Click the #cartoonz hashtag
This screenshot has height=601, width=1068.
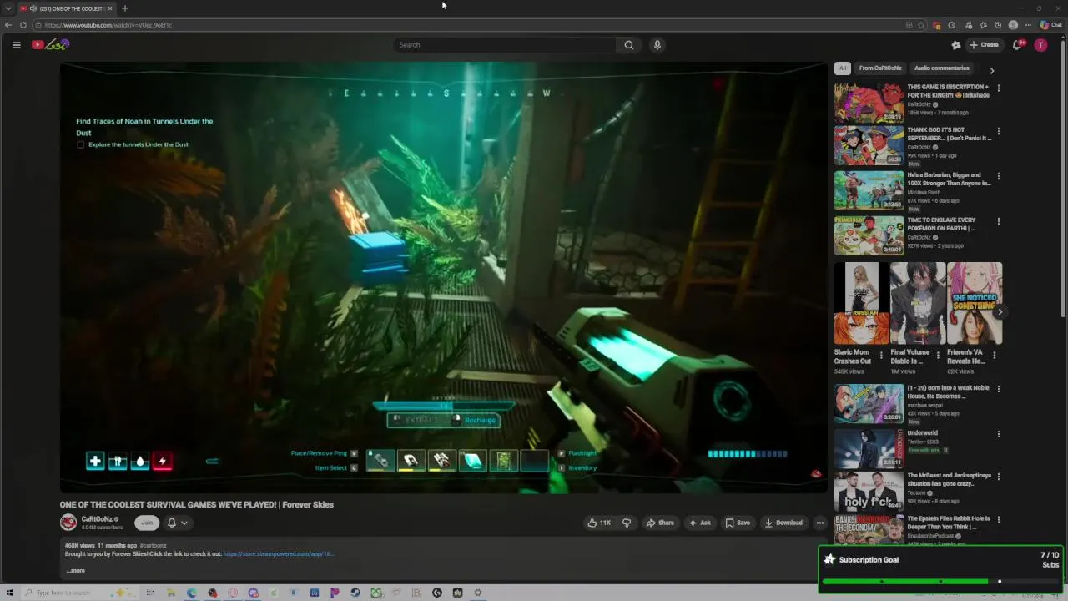[153, 546]
